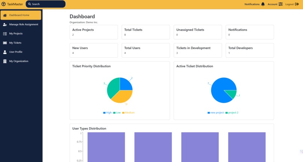Open the Dashboard Home menu item
The image size is (303, 162).
pyautogui.click(x=21, y=15)
